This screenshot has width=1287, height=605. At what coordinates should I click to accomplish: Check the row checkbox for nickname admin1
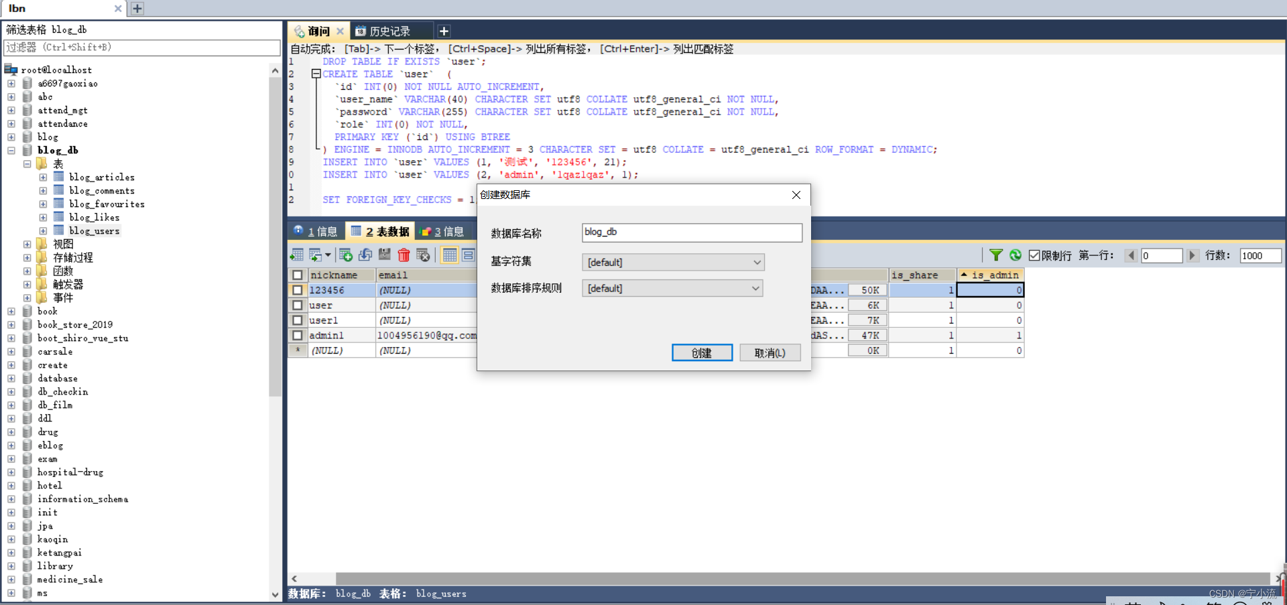(298, 335)
